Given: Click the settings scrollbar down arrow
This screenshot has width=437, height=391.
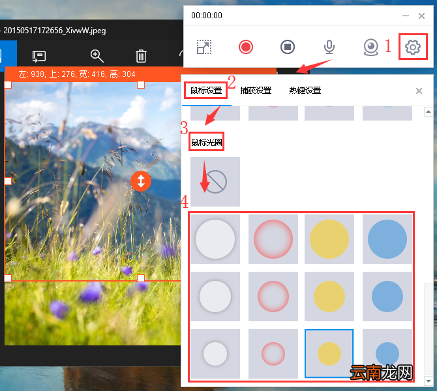Looking at the screenshot, I should coord(428,381).
